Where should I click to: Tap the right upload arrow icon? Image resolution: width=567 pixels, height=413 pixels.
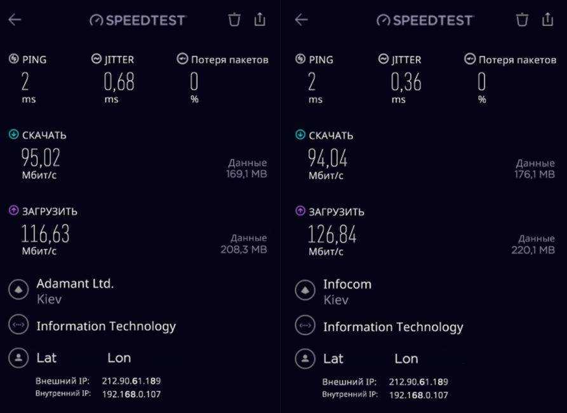301,211
